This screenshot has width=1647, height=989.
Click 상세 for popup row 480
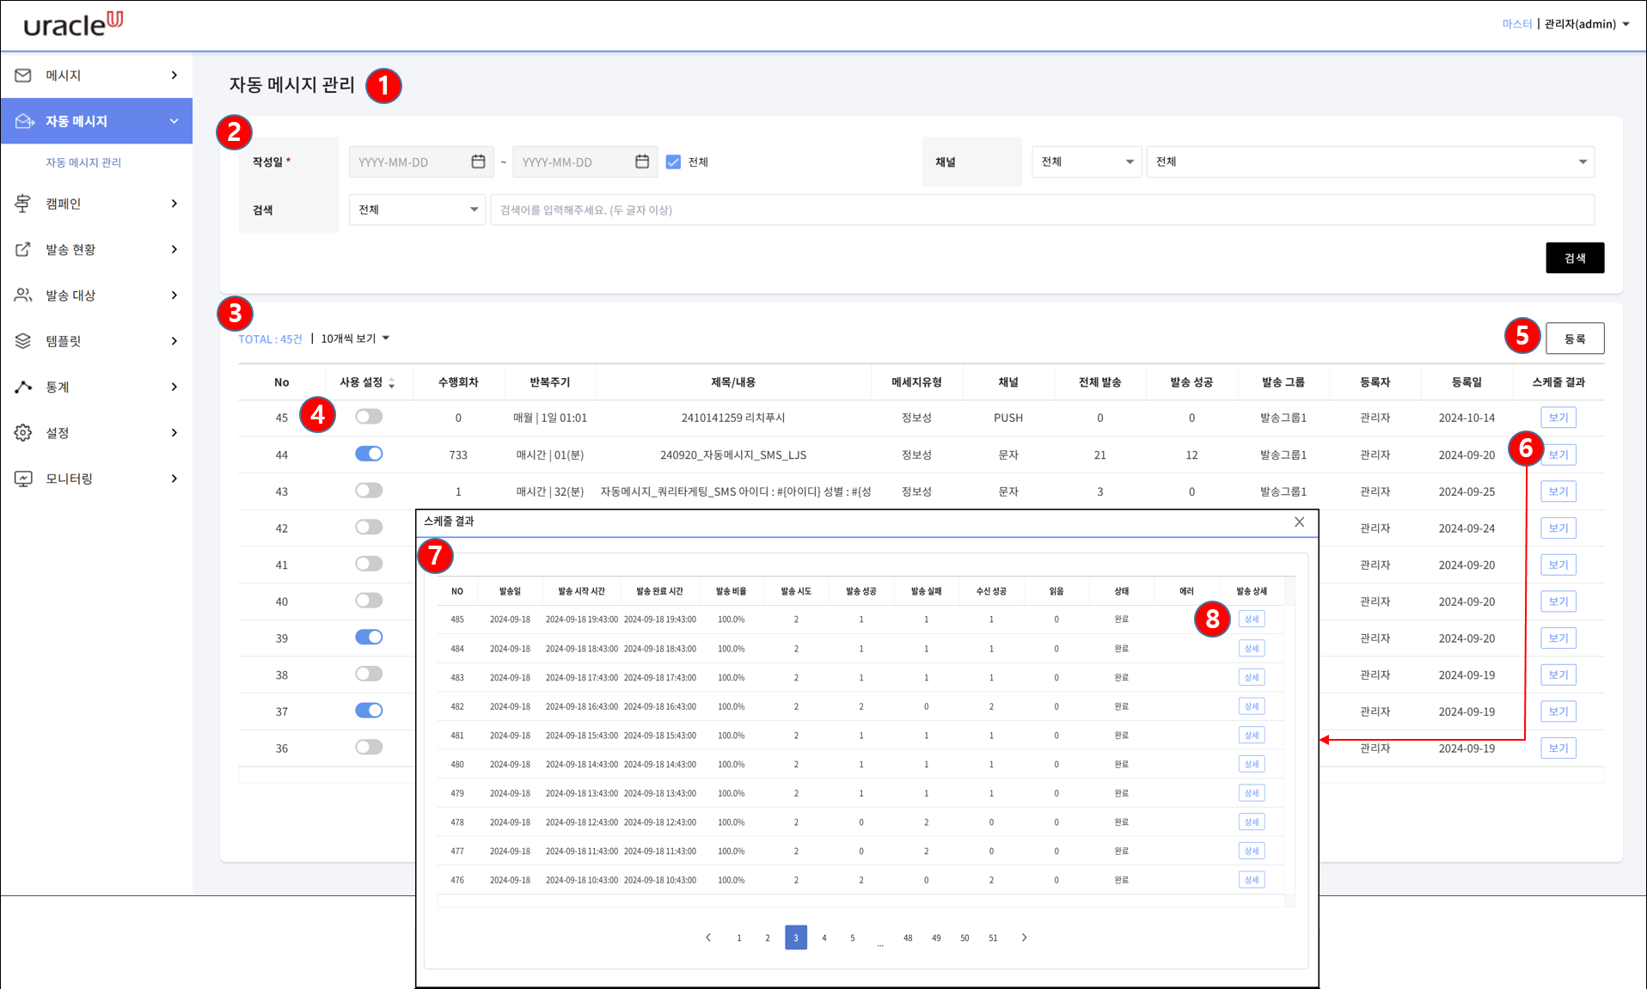(x=1252, y=764)
